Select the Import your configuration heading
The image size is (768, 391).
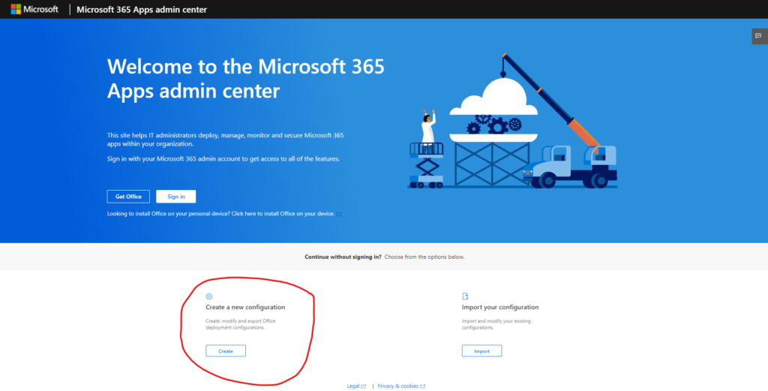click(500, 307)
